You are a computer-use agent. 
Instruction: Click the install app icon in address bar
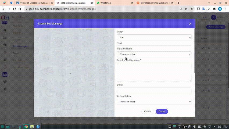(x=181, y=9)
